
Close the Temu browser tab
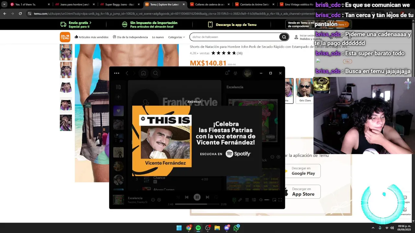pos(184,5)
